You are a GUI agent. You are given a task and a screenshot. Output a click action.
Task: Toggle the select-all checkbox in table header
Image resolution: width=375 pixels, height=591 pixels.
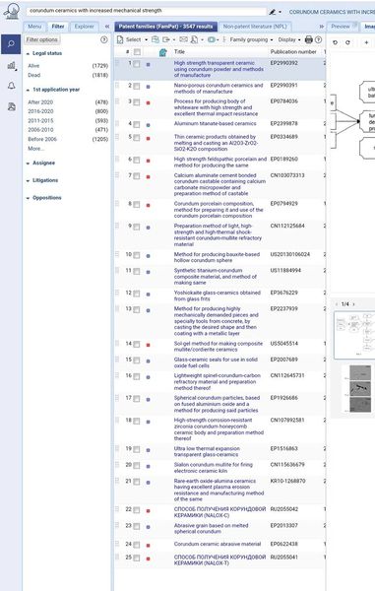coord(137,52)
